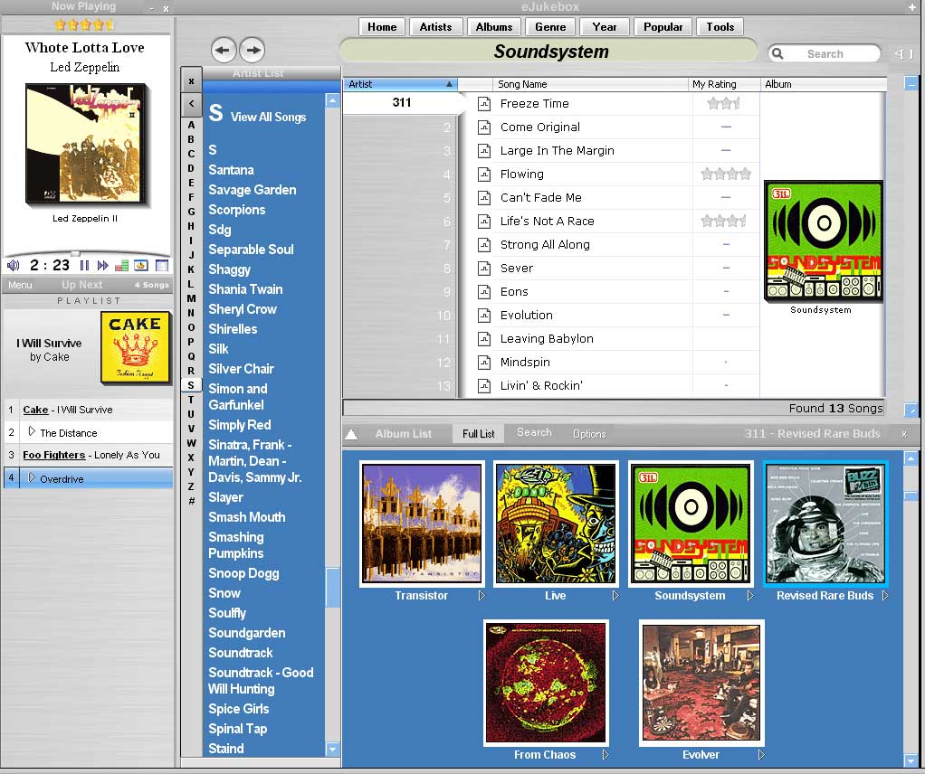Collapse the album list with white triangle
This screenshot has height=774, width=925.
coord(351,434)
